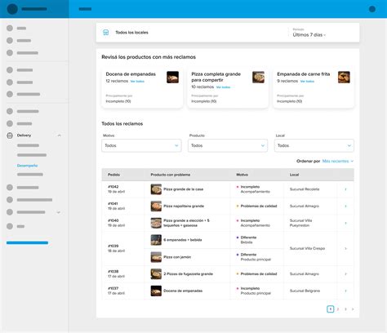Select Desempeño in the Delivery submenu
The image size is (387, 333).
tap(27, 166)
